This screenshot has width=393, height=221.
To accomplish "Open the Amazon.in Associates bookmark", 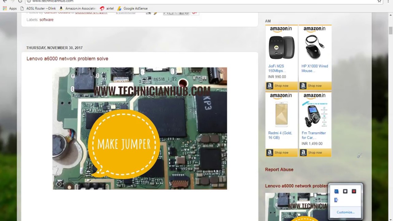I will coord(78,8).
